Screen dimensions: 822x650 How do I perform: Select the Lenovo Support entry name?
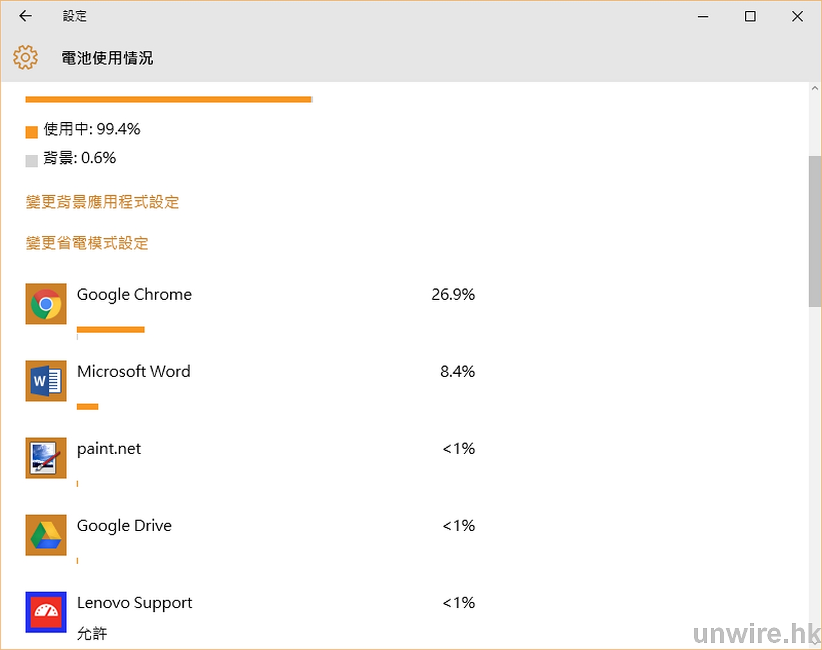click(134, 603)
